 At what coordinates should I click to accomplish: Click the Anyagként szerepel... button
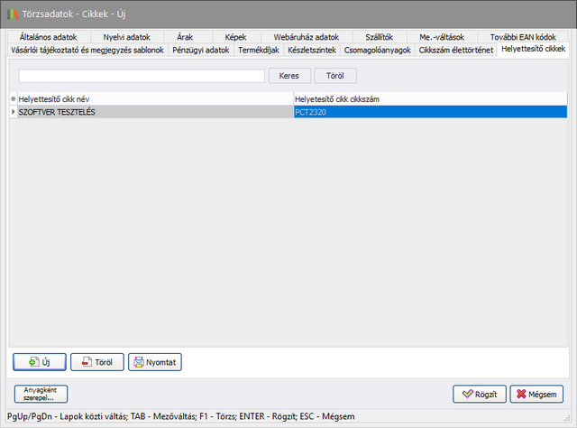coord(41,394)
